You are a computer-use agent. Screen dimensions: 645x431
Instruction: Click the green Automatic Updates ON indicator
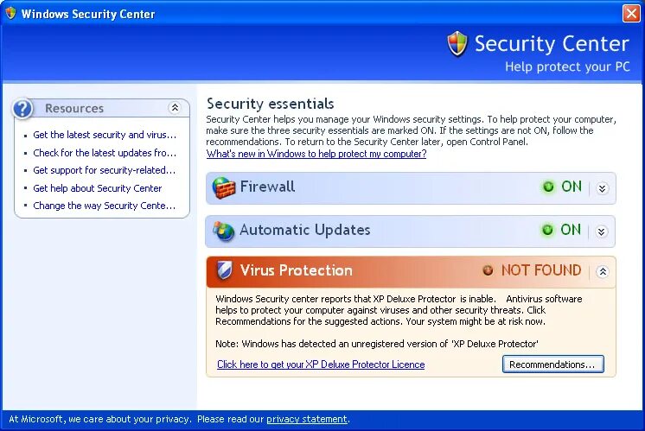547,230
